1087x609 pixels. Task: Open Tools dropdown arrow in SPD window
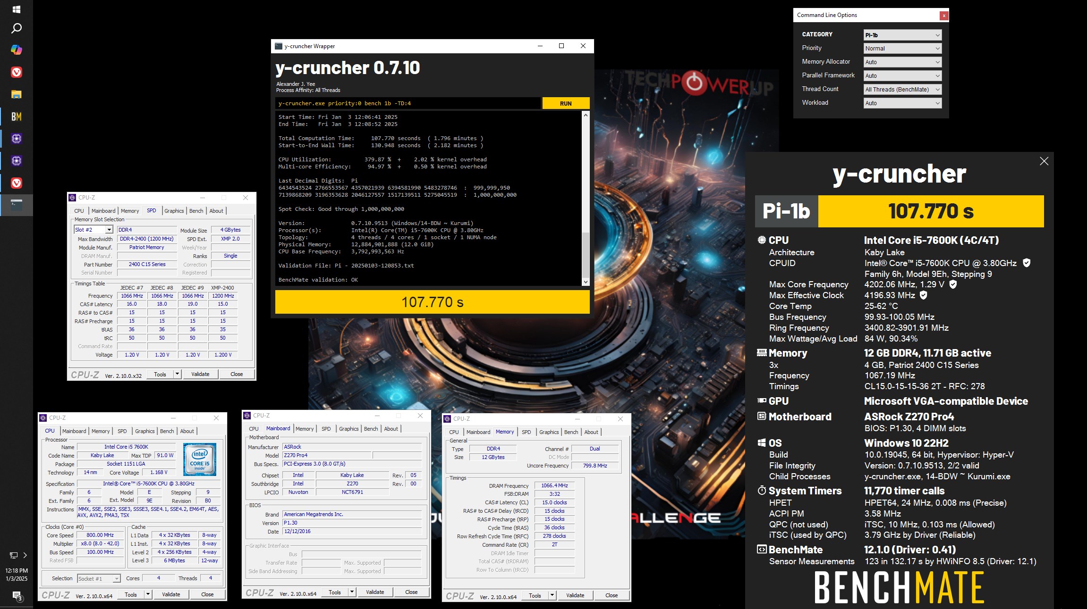pyautogui.click(x=177, y=374)
